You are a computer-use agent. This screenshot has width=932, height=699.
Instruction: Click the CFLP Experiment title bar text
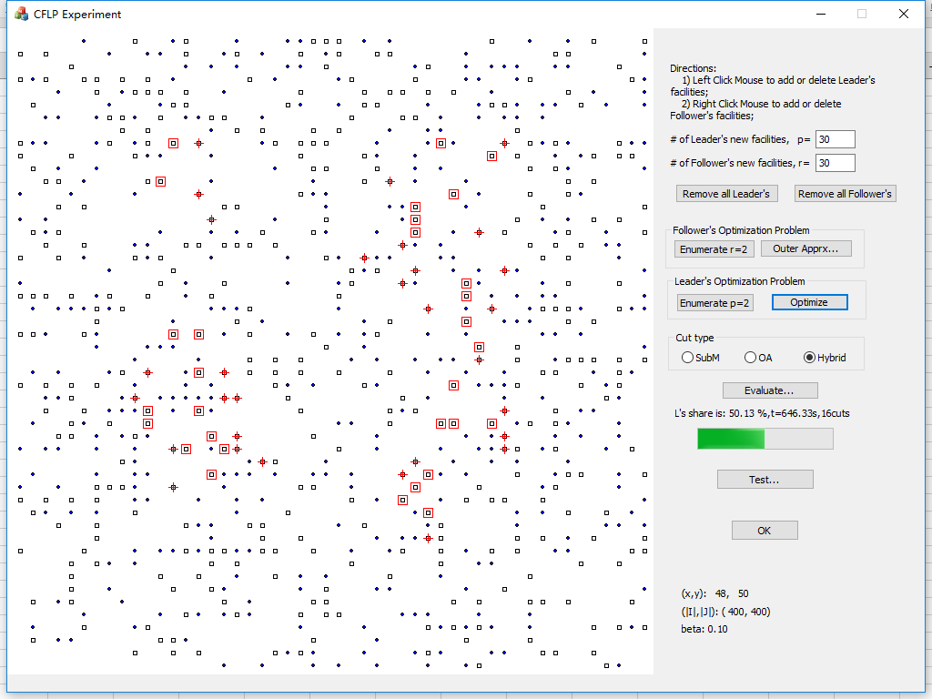(77, 14)
